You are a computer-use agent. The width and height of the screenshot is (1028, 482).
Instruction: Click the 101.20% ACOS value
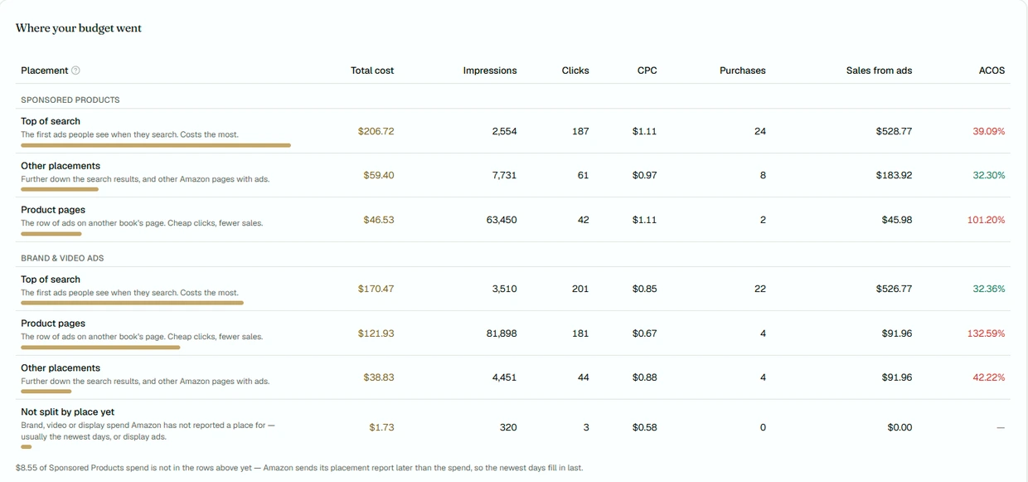click(x=987, y=220)
